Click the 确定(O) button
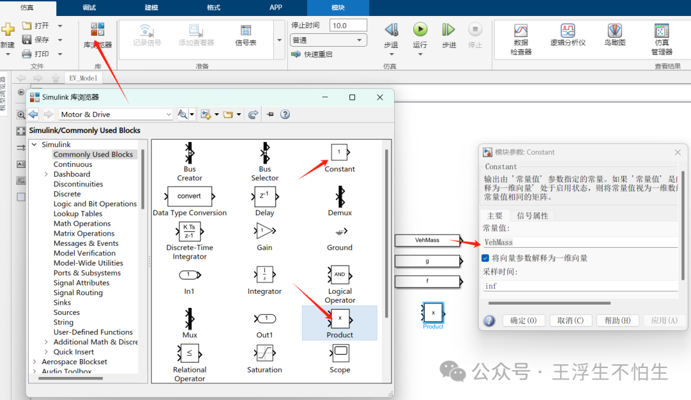 click(523, 321)
